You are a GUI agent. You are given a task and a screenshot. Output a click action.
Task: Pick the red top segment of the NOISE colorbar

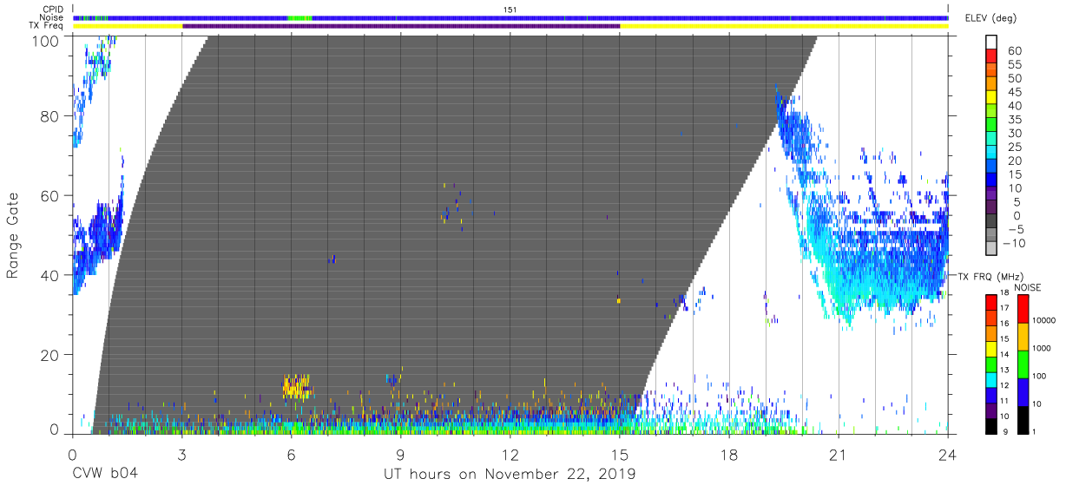pos(1022,309)
